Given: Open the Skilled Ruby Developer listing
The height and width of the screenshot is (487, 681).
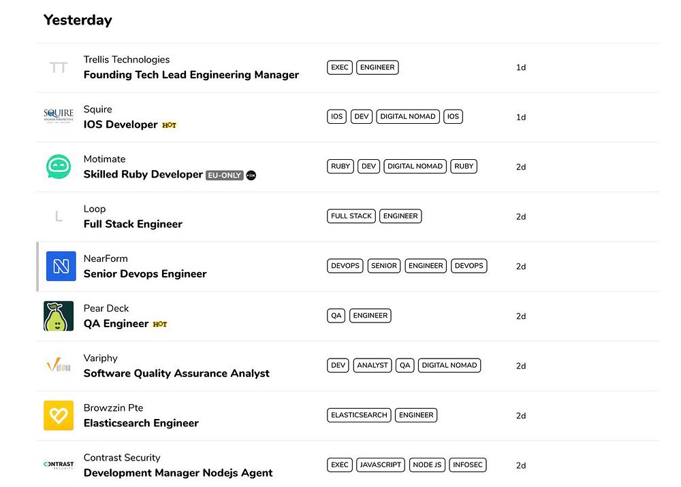Looking at the screenshot, I should [143, 174].
